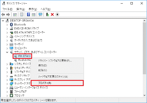Click the security device key icon
Image resolution: width=147 pixels, height=103 pixels.
click(12, 68)
